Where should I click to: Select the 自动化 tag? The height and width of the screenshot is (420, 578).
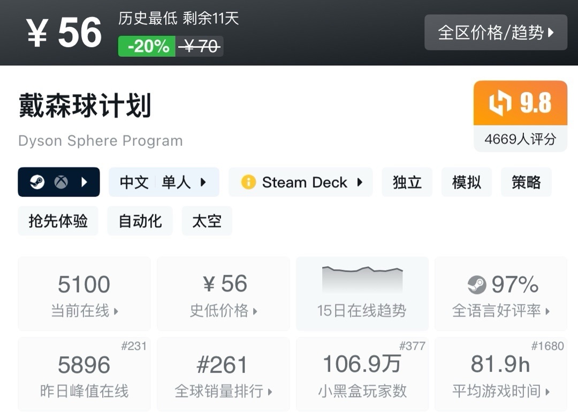point(140,221)
